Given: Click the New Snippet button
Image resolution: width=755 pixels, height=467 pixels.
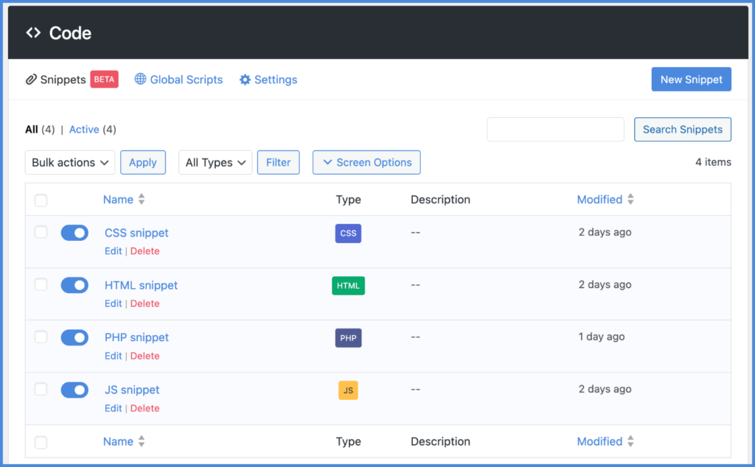Looking at the screenshot, I should (x=691, y=79).
